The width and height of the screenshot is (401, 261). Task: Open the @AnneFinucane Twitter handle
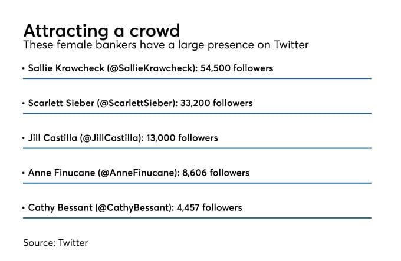tap(139, 173)
